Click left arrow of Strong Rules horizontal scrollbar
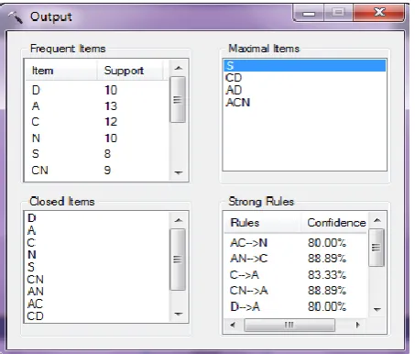 tap(233, 325)
